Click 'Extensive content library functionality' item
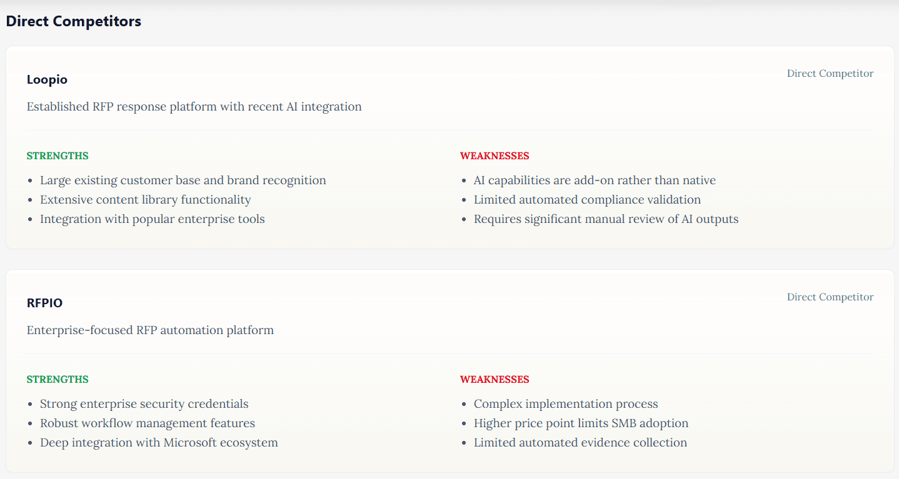899x479 pixels. [145, 200]
